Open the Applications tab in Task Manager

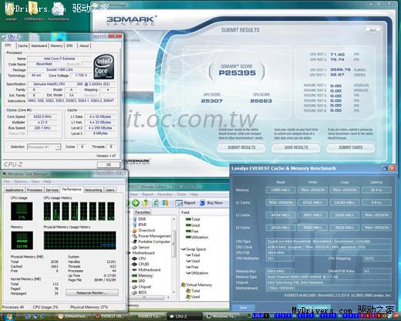point(15,190)
